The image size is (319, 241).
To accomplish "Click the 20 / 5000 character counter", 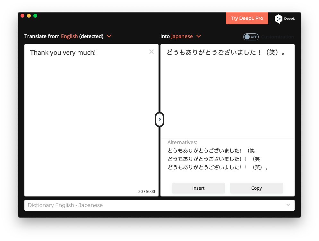I will 146,191.
